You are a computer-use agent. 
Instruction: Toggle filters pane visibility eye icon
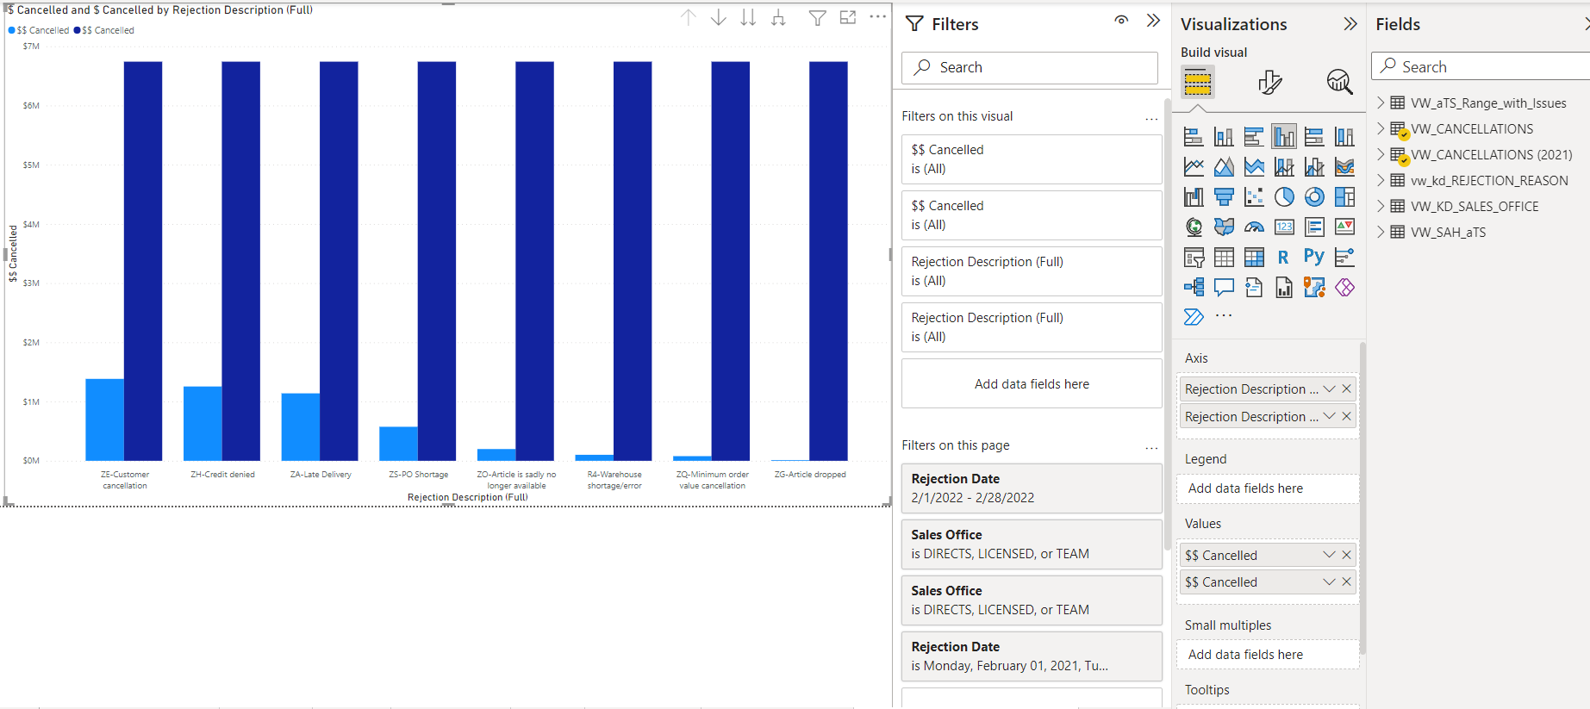tap(1121, 20)
